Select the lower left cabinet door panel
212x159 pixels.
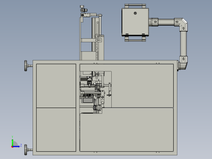tap(56, 130)
